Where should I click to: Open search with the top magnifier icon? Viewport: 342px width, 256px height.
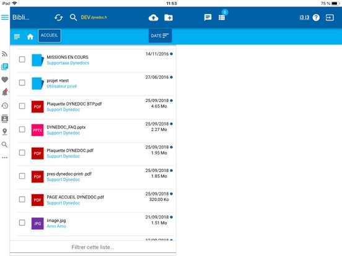(x=73, y=17)
